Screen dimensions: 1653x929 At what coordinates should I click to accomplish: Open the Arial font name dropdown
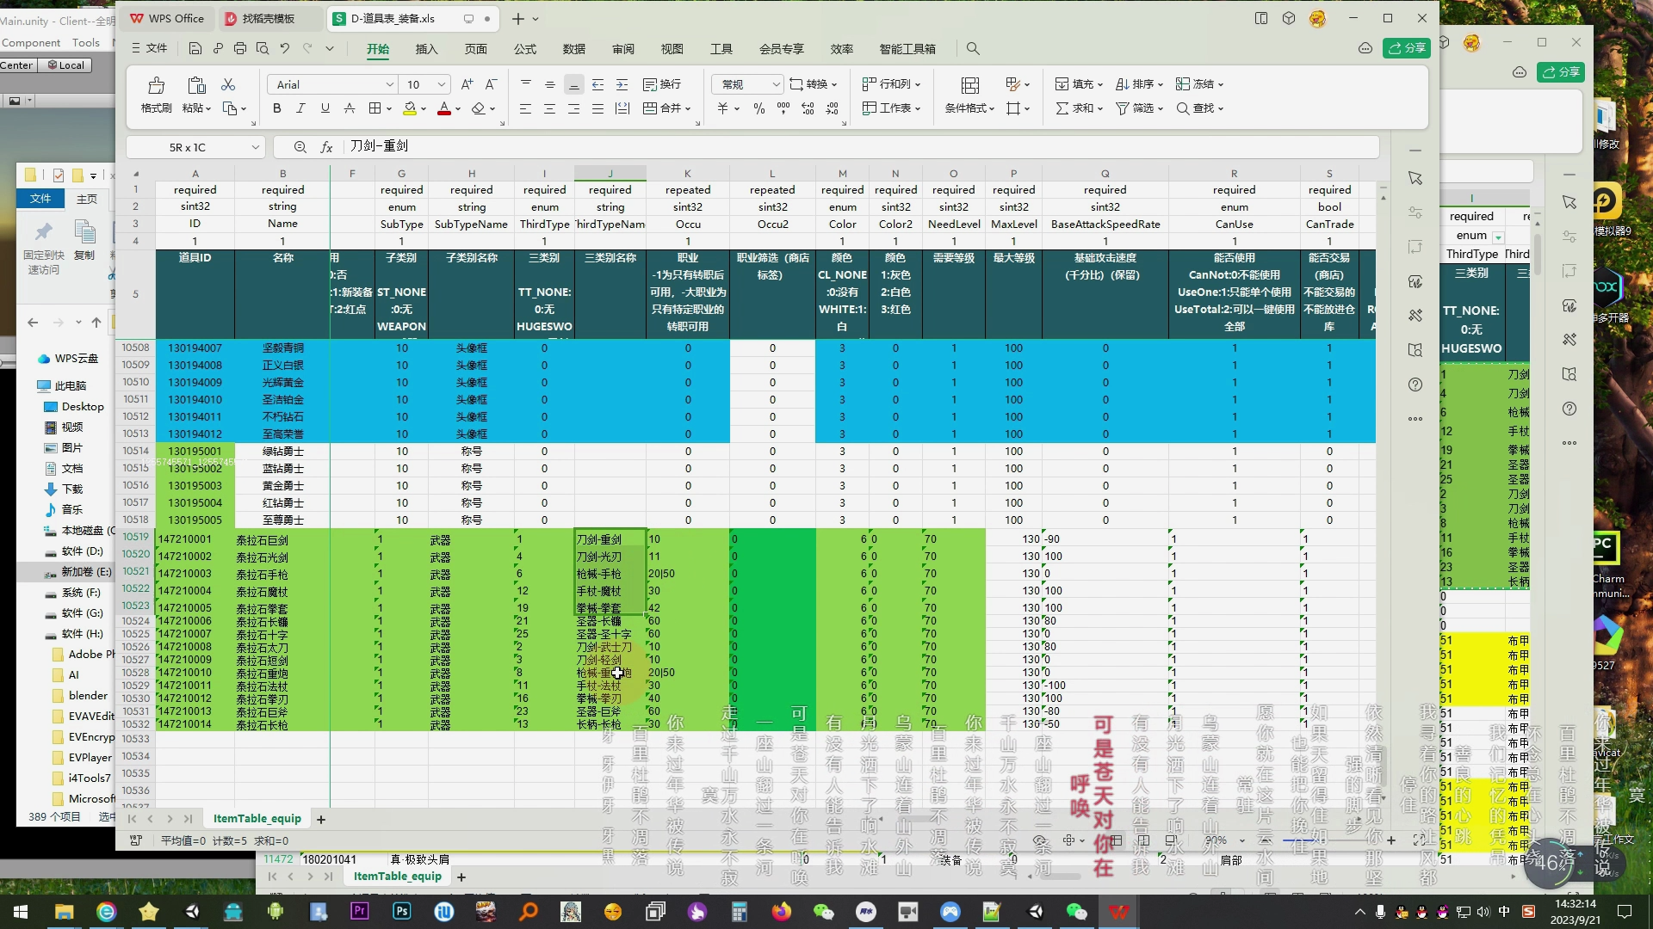click(389, 84)
